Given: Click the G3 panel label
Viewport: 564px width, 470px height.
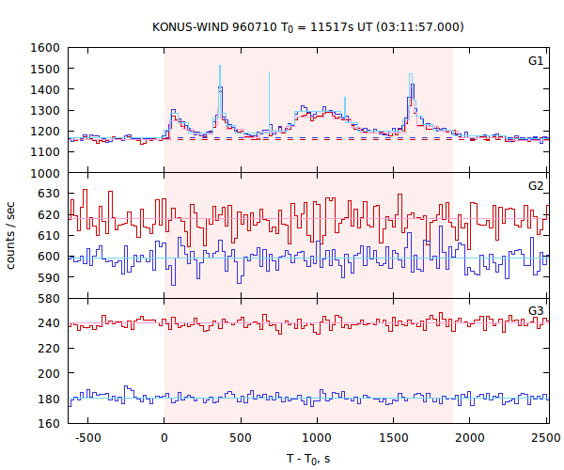Looking at the screenshot, I should [535, 311].
